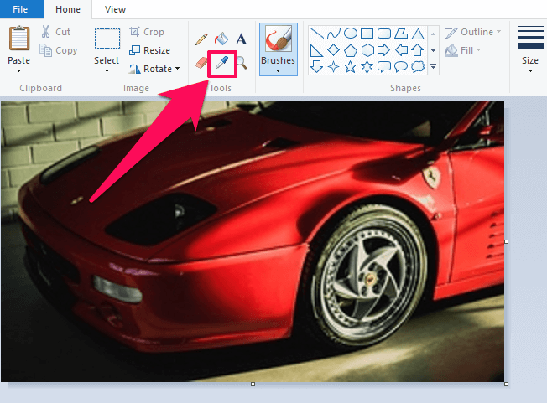Select the Text tool
Image resolution: width=547 pixels, height=403 pixels.
tap(241, 39)
